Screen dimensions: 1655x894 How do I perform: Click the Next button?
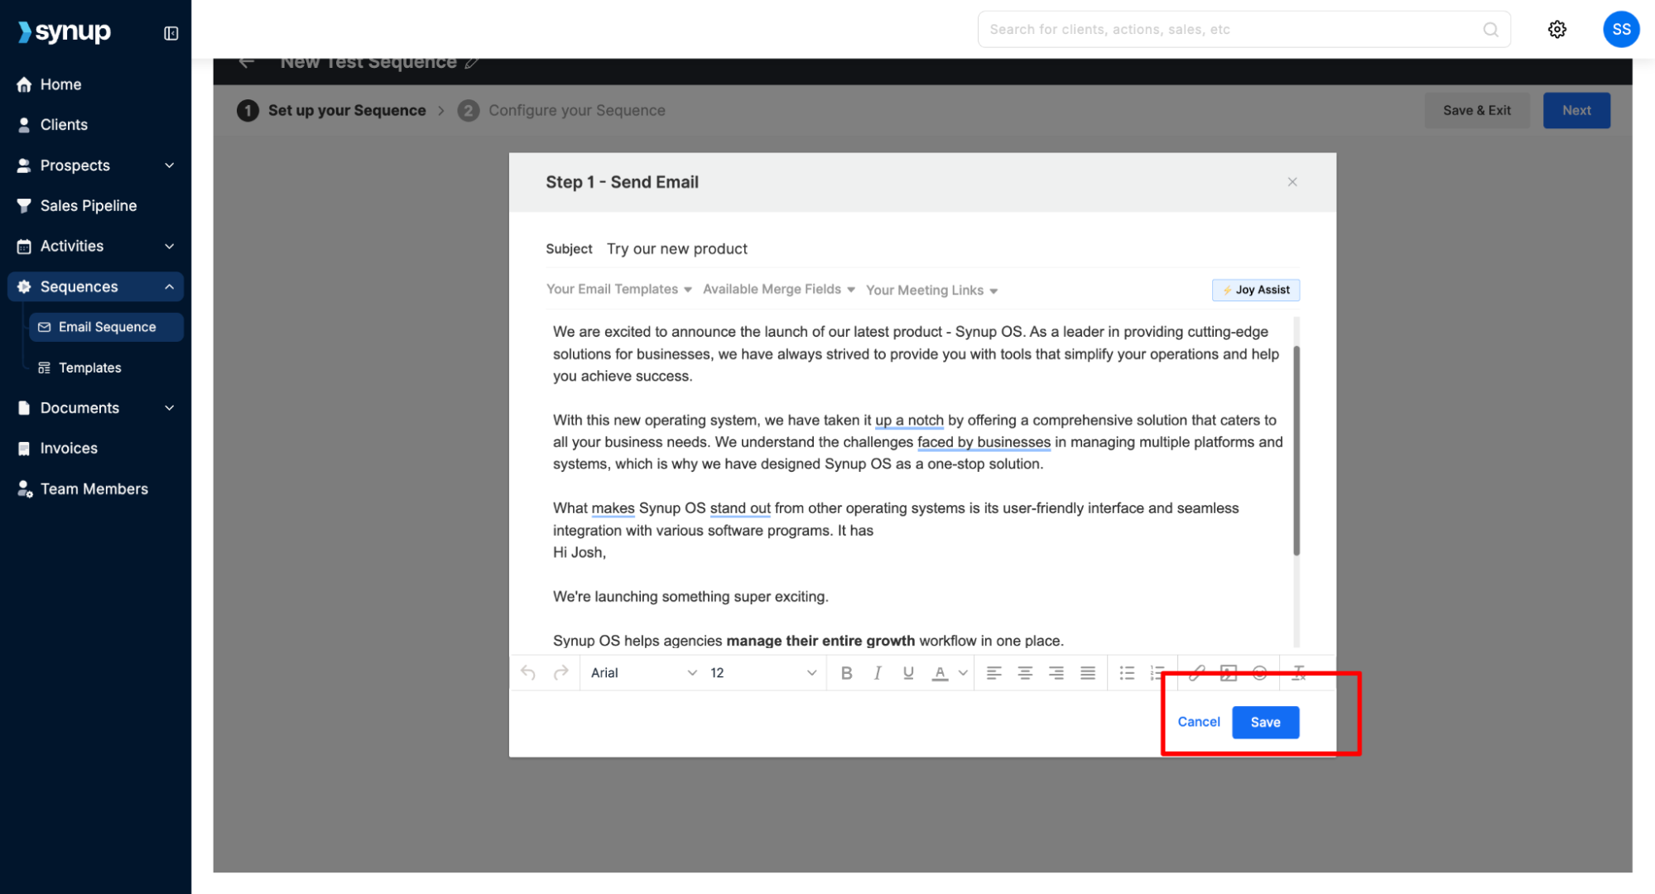coord(1576,110)
